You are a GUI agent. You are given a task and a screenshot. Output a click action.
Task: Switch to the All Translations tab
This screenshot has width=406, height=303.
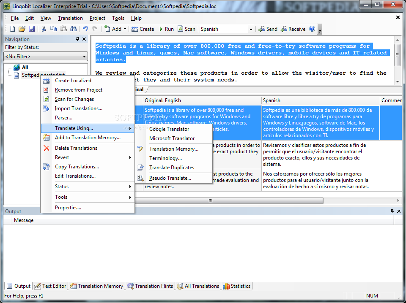tap(198, 286)
